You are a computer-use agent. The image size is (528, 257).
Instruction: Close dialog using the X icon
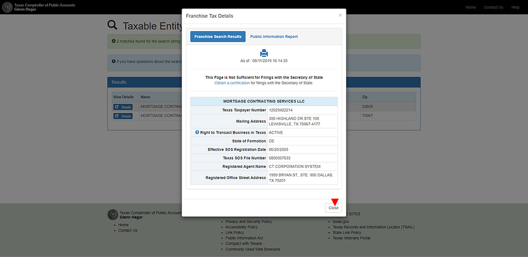(340, 15)
